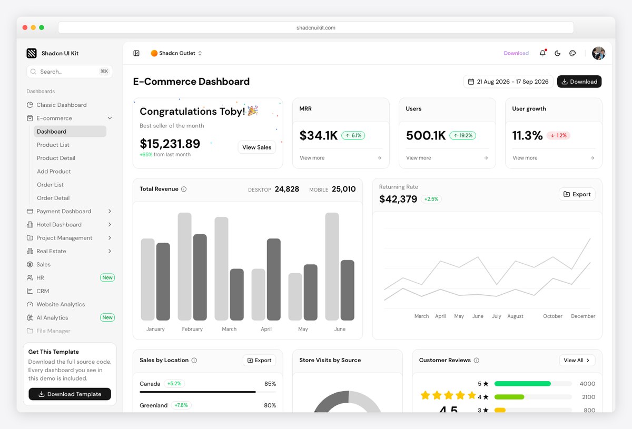The height and width of the screenshot is (429, 632).
Task: Click the User growth 1.2% badge
Action: [558, 136]
